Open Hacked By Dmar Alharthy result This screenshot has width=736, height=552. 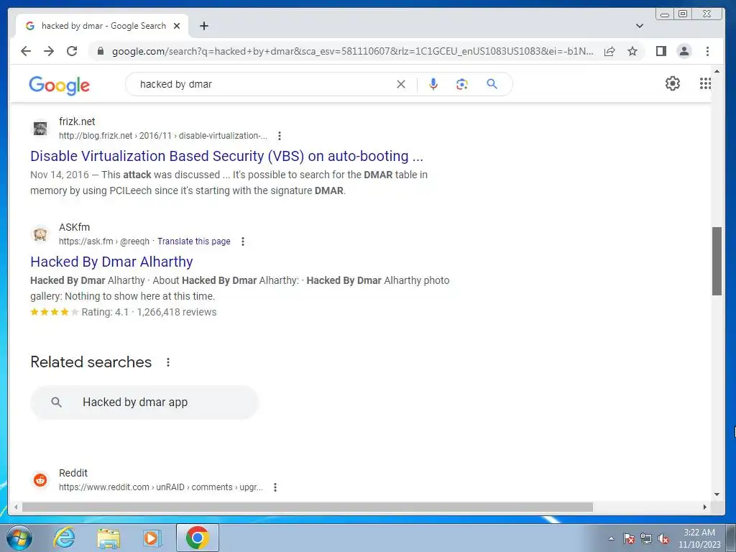pyautogui.click(x=111, y=262)
